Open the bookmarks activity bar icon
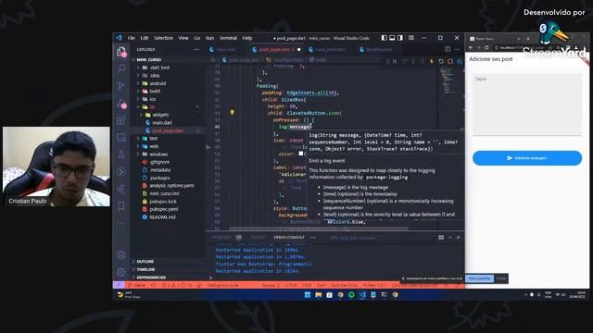593x333 pixels. pos(121,206)
